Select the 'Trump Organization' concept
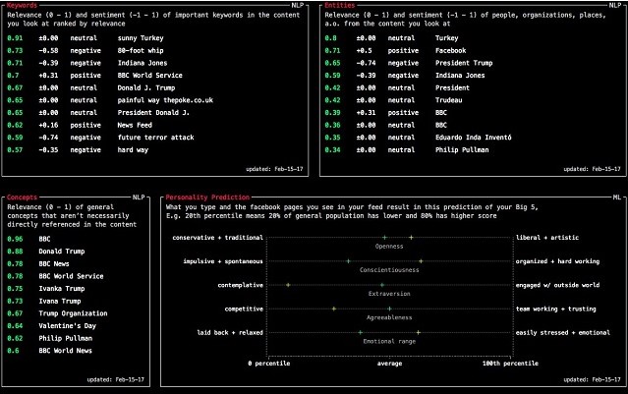The image size is (628, 394). tap(73, 313)
